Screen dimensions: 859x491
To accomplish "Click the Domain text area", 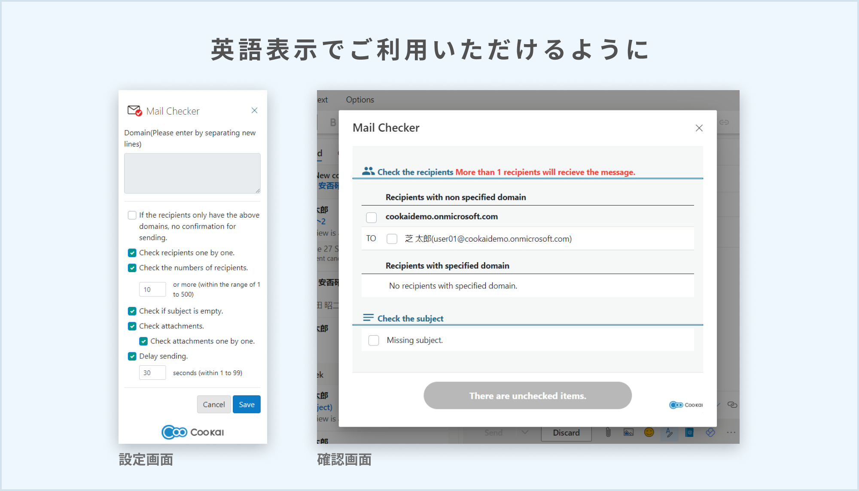I will point(192,173).
